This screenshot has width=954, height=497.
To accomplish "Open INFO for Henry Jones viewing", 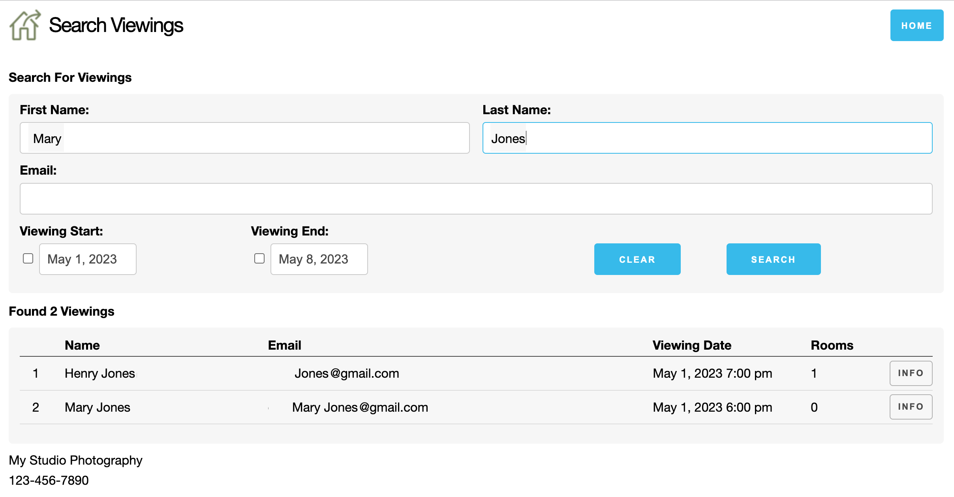I will (911, 373).
